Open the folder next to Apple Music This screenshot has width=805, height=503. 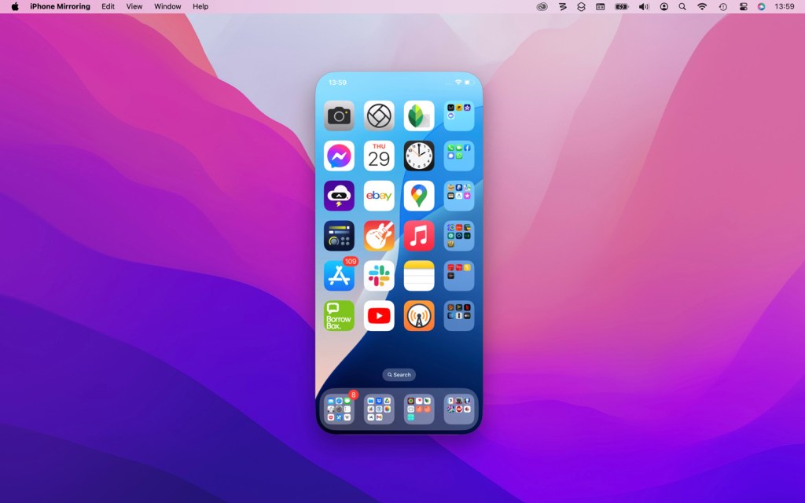pyautogui.click(x=459, y=236)
